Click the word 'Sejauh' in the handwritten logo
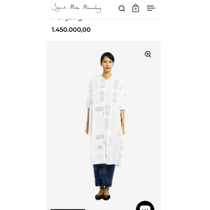The height and width of the screenshot is (210, 210). pyautogui.click(x=59, y=8)
